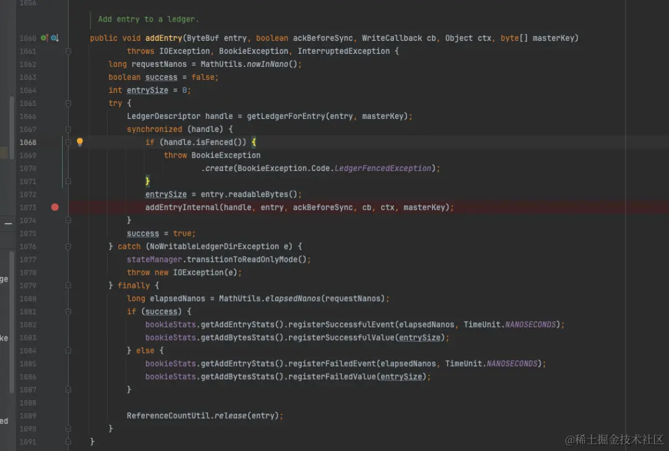The height and width of the screenshot is (451, 669).
Task: Click the addEntry method name
Action: tap(164, 38)
